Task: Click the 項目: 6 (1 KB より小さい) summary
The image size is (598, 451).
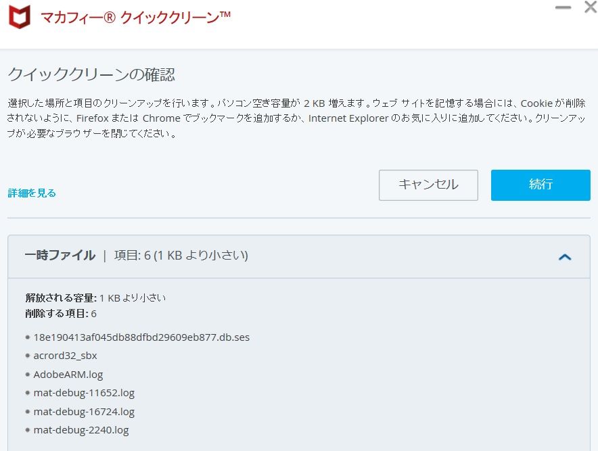Action: pos(181,255)
